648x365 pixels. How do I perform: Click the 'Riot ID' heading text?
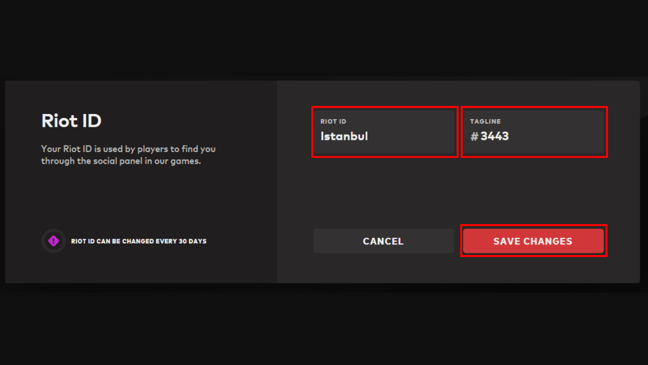click(71, 121)
